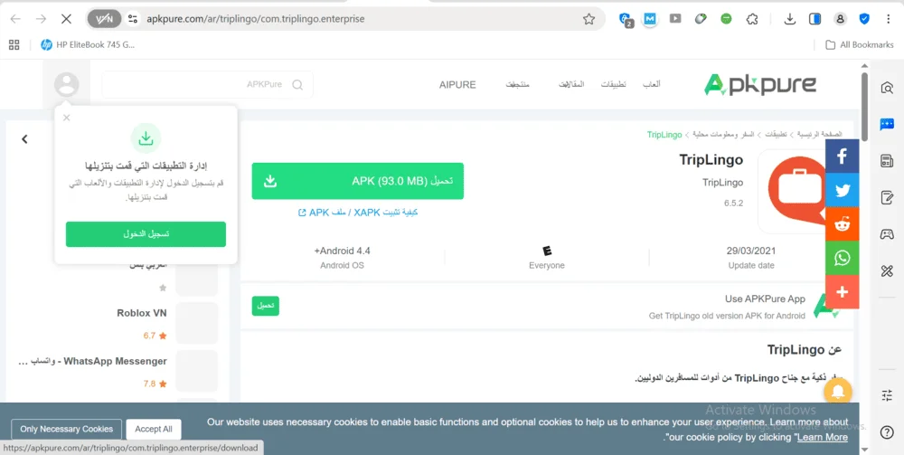Open Roblox VN in sidebar list
This screenshot has width=904, height=455.
click(142, 313)
